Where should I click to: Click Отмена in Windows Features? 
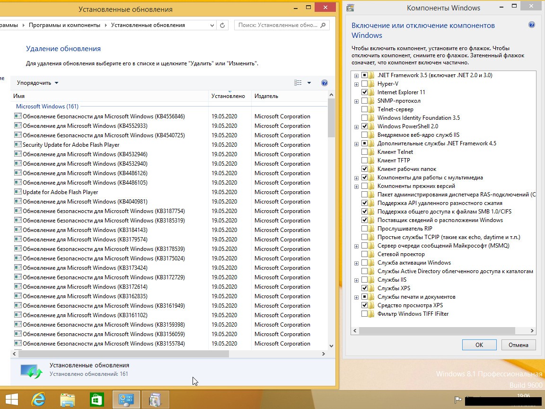(518, 345)
